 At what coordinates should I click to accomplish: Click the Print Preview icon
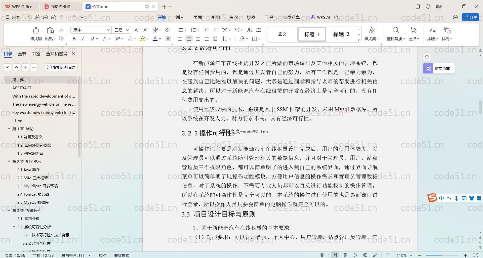(x=53, y=17)
